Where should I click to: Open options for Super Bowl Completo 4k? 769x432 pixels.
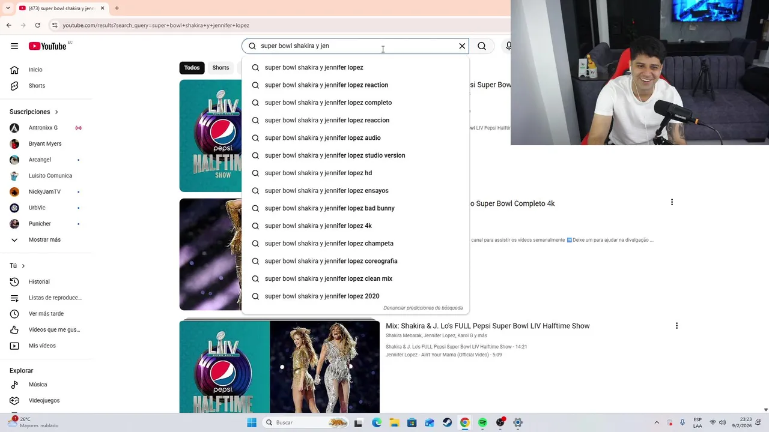(672, 202)
